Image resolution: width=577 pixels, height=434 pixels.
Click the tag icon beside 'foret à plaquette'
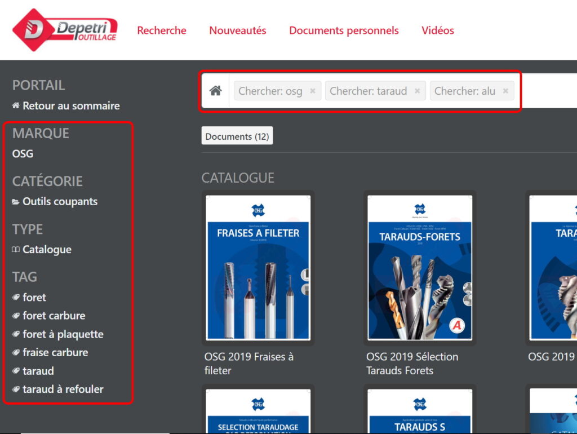16,334
